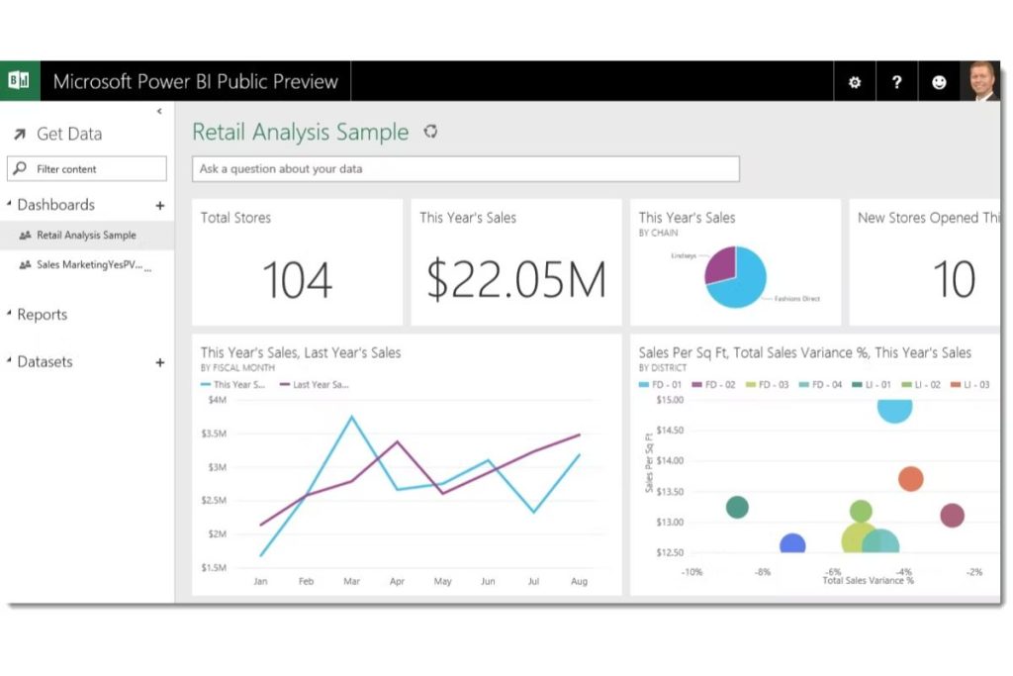The image size is (1013, 676).
Task: Click the Mar peak of line chart
Action: coord(351,417)
